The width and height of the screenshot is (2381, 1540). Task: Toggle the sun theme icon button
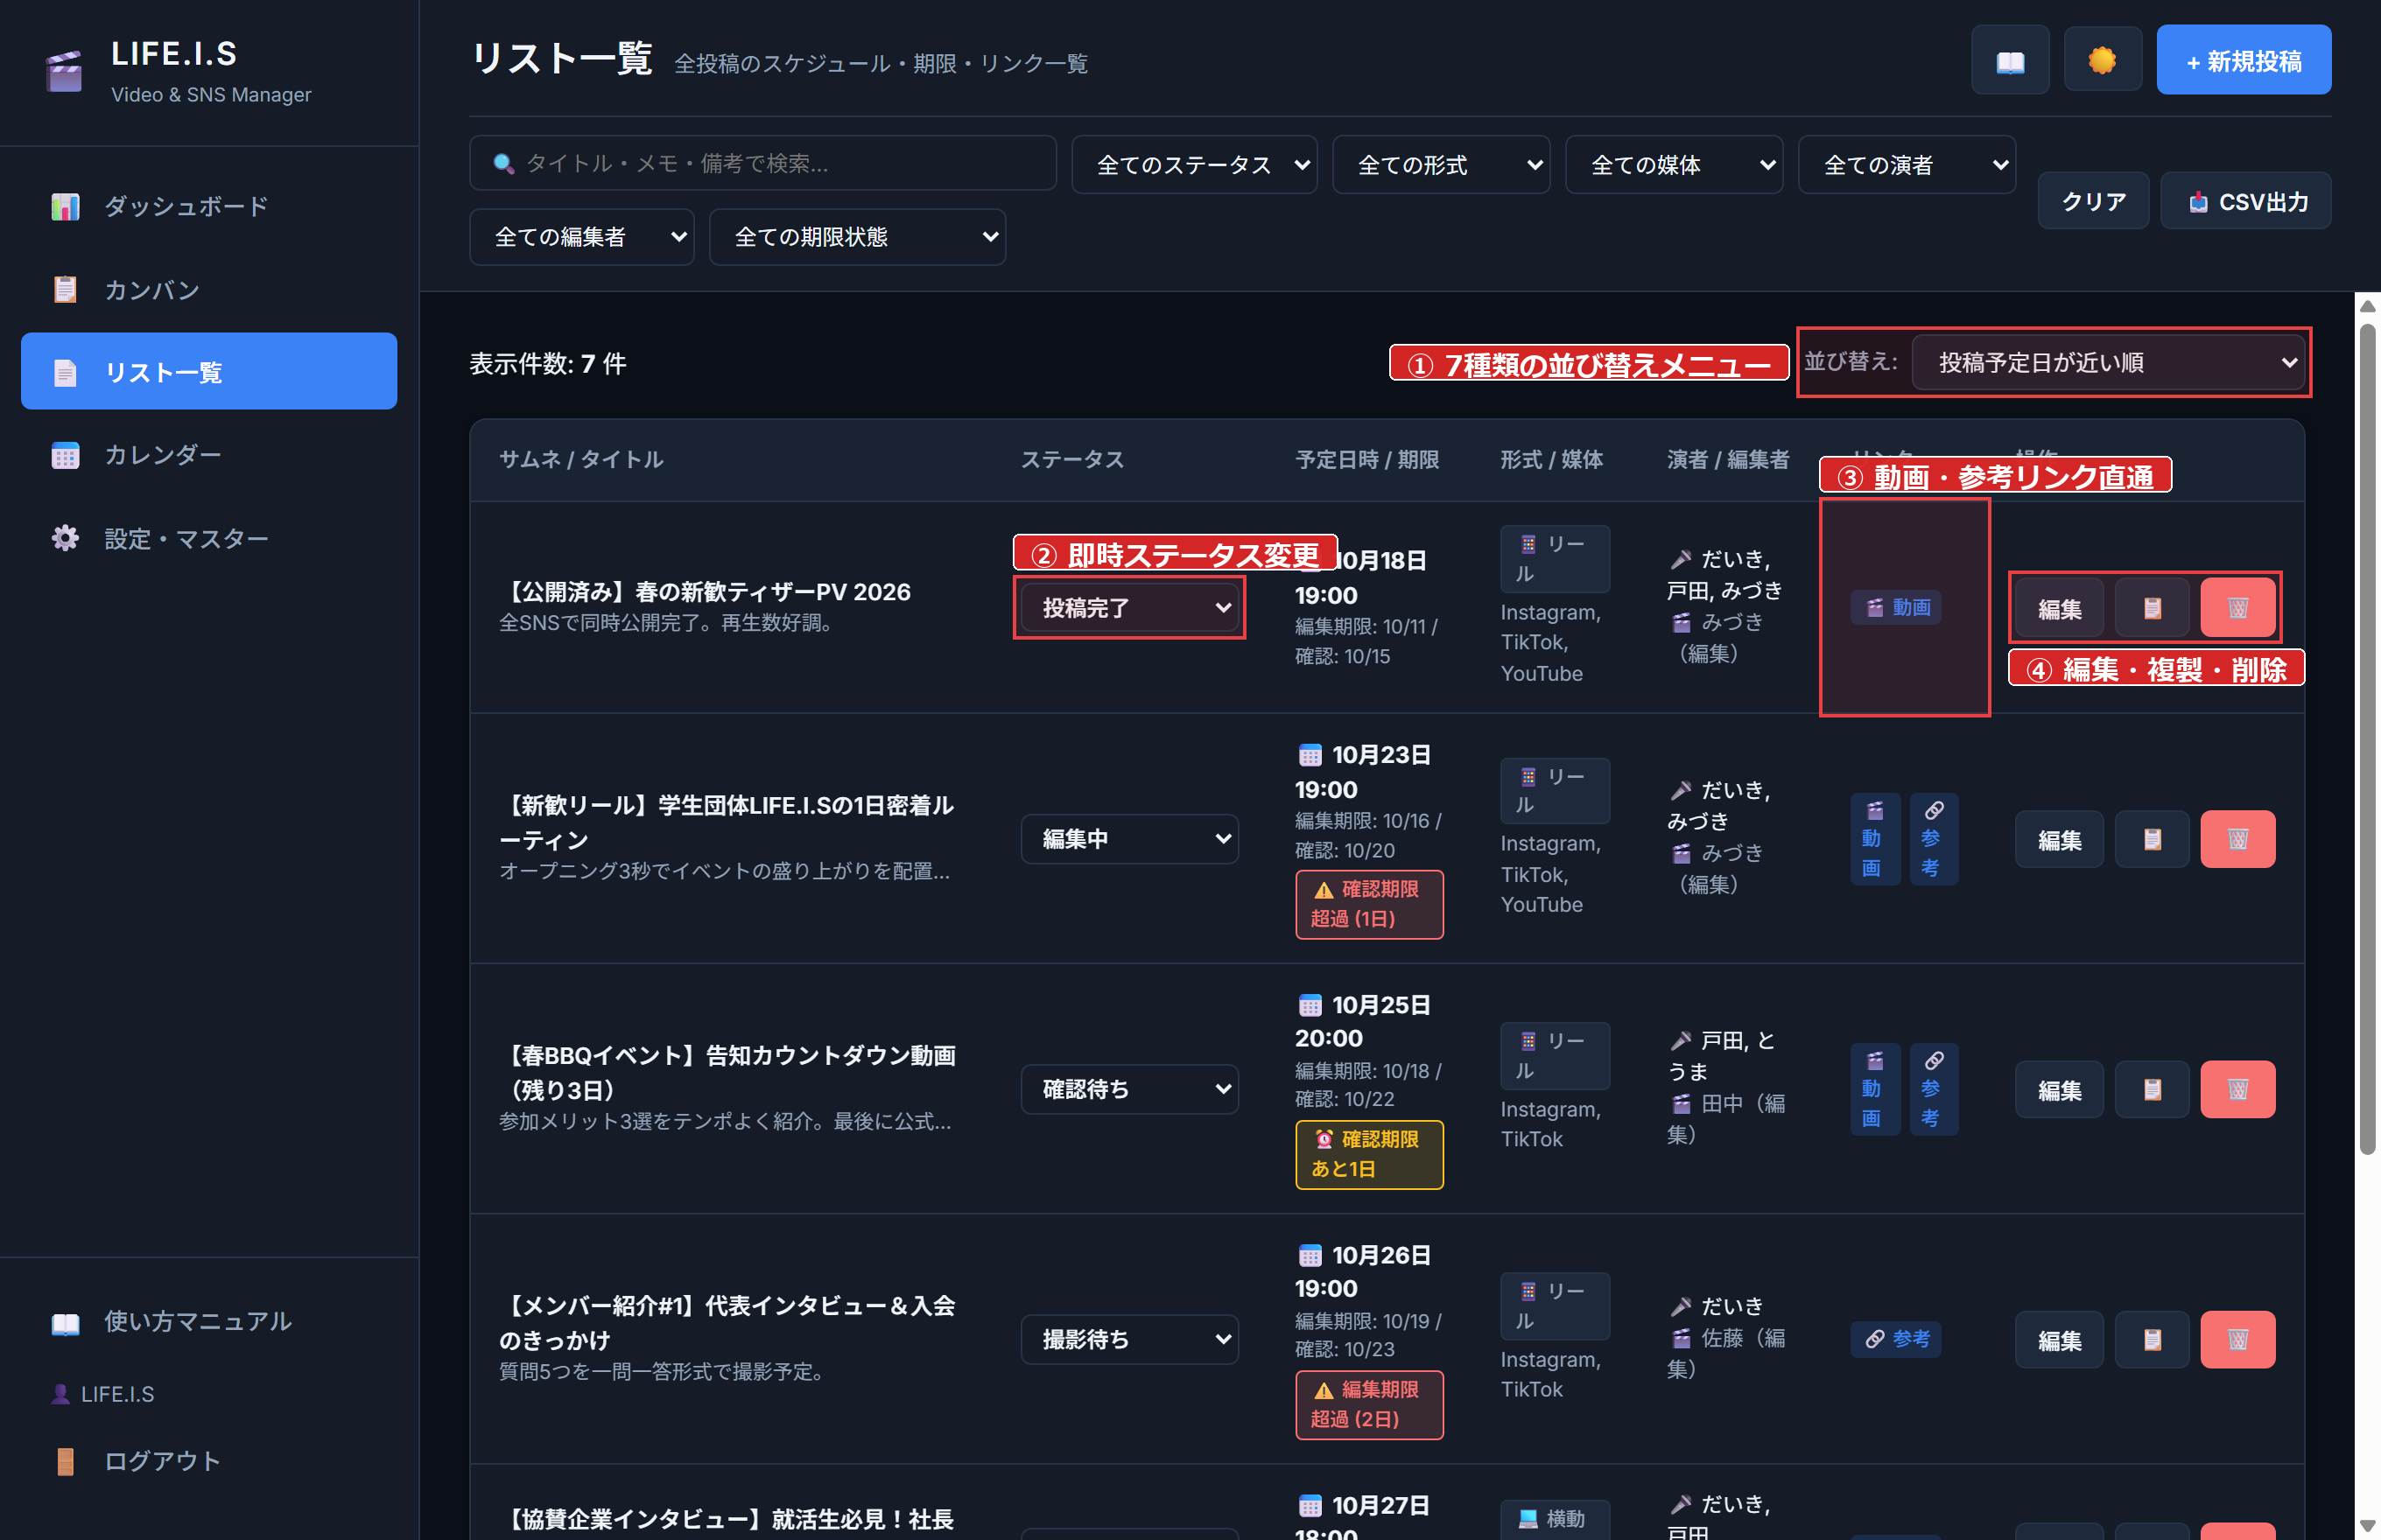2102,61
